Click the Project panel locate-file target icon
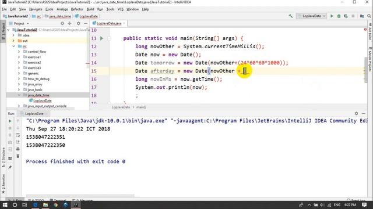Viewport: 373px width, 209px height. pos(62,23)
